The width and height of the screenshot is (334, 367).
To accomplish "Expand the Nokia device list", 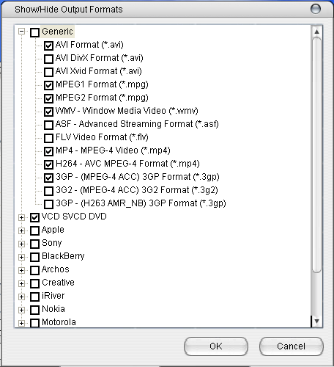I will [x=22, y=310].
